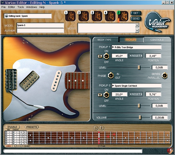
Task: Select guitar model slot 2
Action: tap(84, 16)
